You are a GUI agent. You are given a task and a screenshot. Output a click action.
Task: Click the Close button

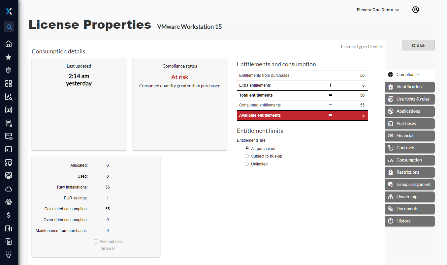click(418, 45)
